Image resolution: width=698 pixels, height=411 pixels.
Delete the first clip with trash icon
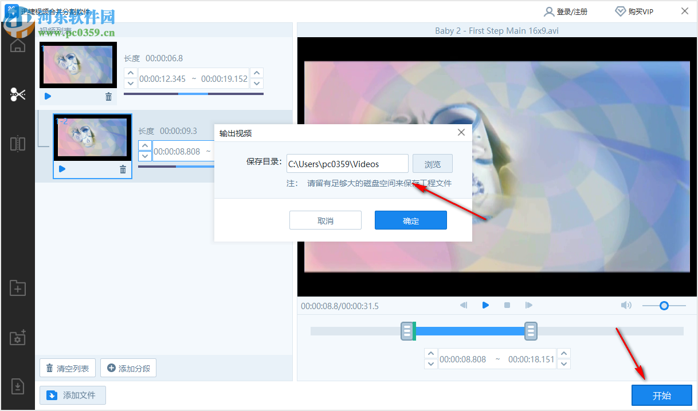click(x=109, y=97)
